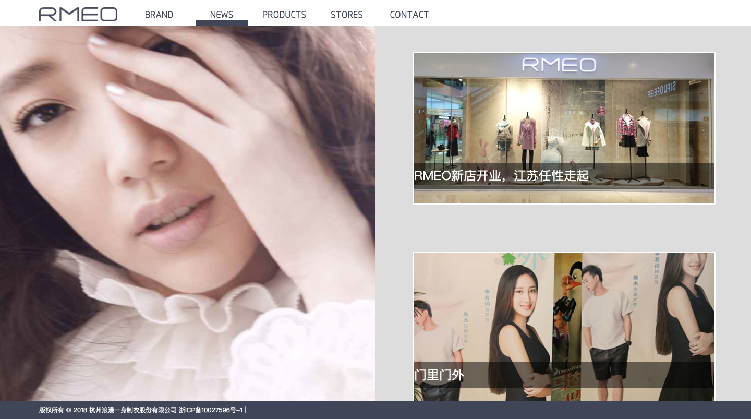Image resolution: width=751 pixels, height=419 pixels.
Task: Click the RMEO logo in the header
Action: point(78,14)
